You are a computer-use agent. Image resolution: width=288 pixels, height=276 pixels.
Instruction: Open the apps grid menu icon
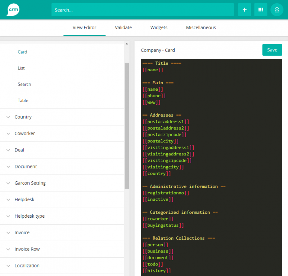pos(261,10)
